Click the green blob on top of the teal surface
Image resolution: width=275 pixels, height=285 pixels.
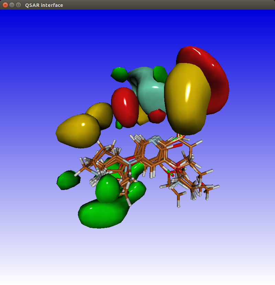point(160,73)
